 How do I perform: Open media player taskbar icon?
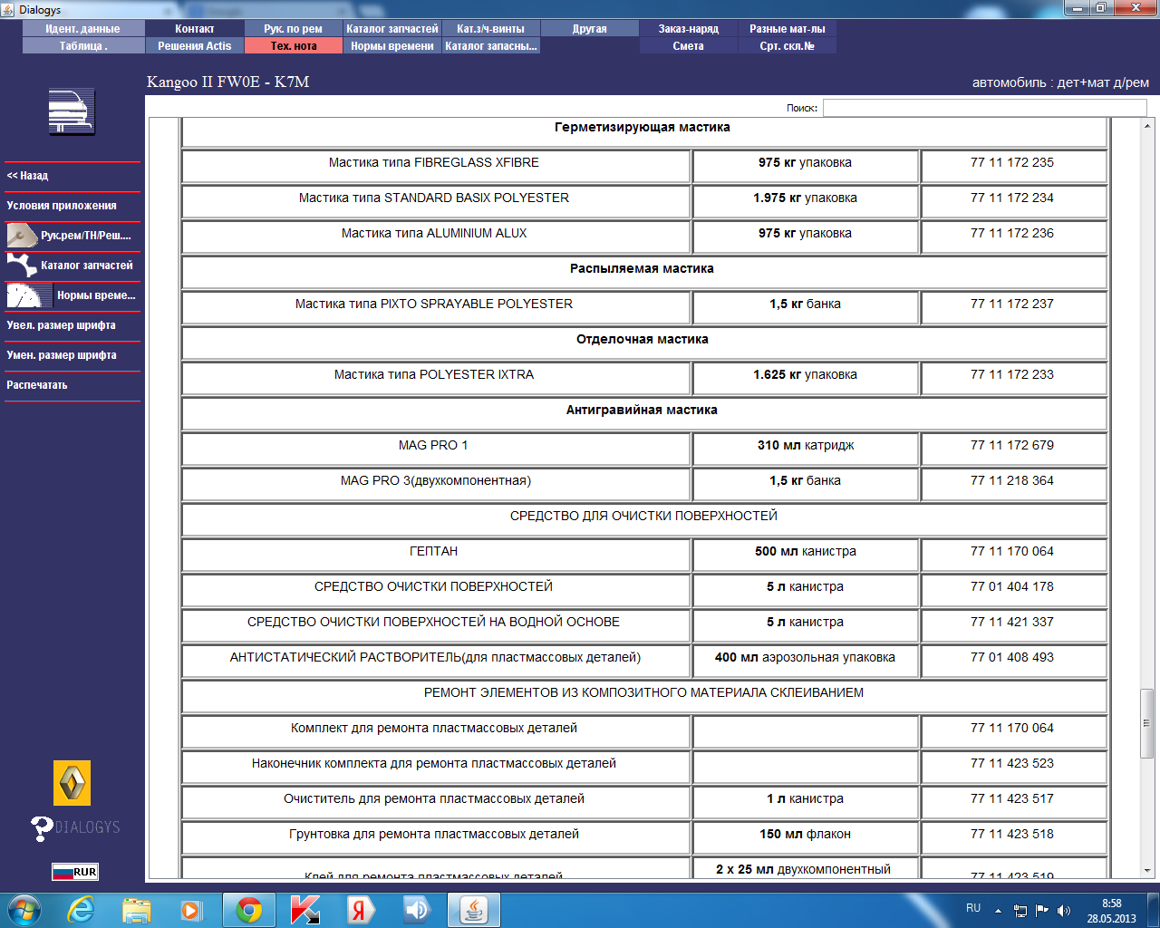(191, 910)
